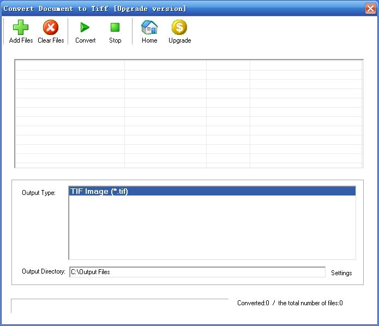Click the conversion progress bar

pos(119,306)
